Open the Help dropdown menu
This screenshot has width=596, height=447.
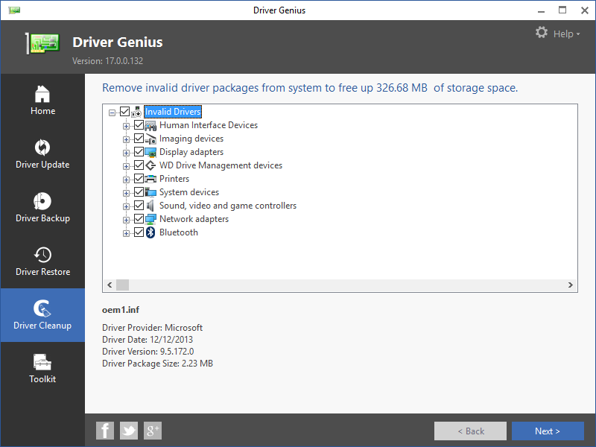point(567,34)
